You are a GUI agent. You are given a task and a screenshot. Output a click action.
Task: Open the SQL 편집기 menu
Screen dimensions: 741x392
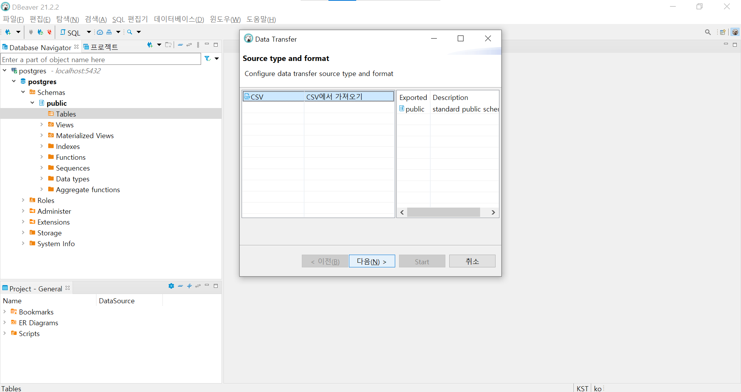[x=130, y=19]
